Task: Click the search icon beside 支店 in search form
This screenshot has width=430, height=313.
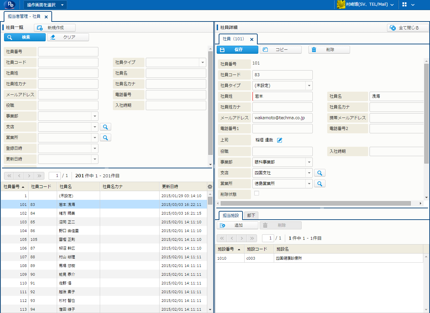Action: pos(105,127)
